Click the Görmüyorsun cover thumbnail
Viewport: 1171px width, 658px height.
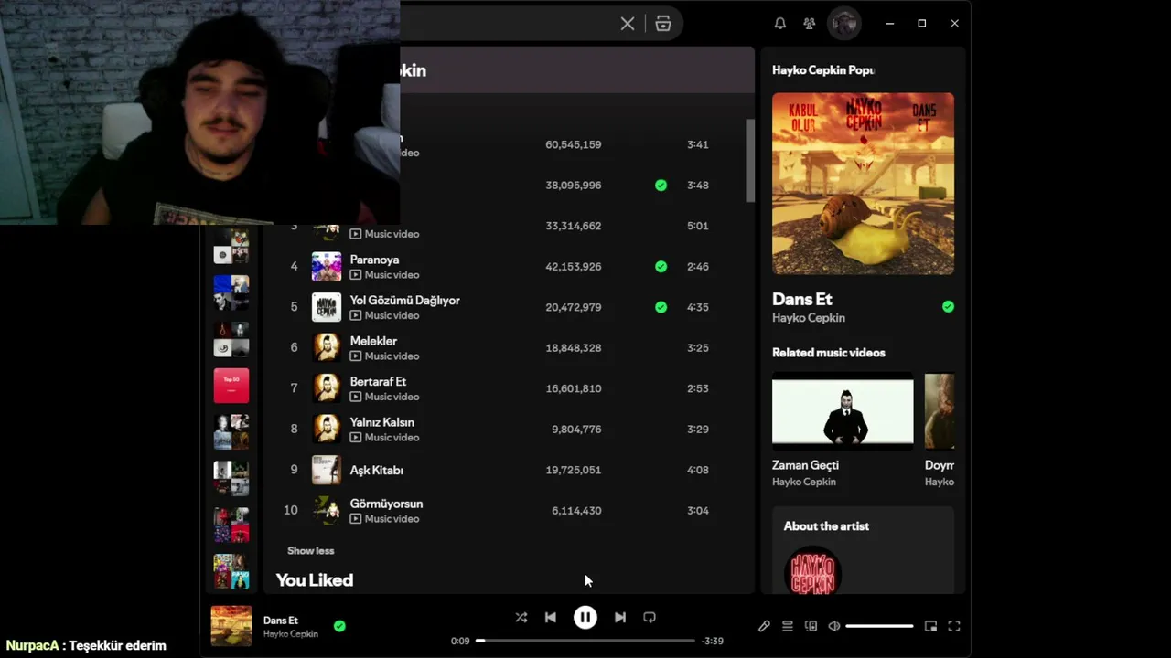pyautogui.click(x=327, y=511)
